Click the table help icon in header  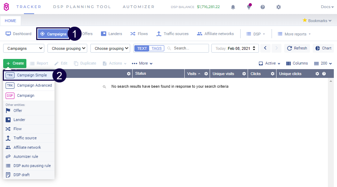tap(324, 74)
